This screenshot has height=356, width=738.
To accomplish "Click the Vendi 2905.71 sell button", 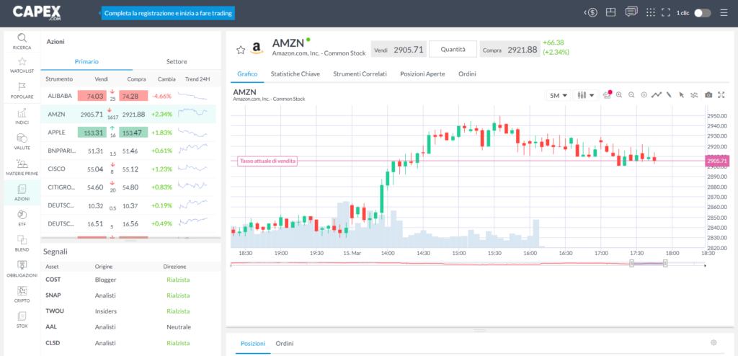I will coord(399,49).
